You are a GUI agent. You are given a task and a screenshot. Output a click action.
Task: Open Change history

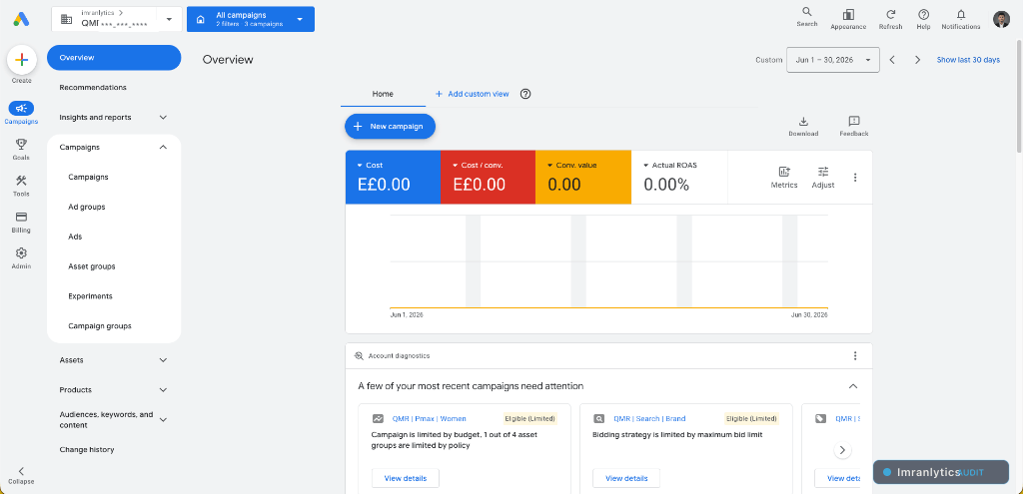pyautogui.click(x=87, y=450)
